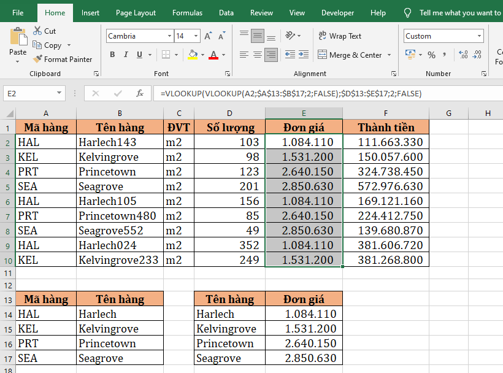Expand the Custom number format dropdown
503x373 pixels.
(480, 36)
